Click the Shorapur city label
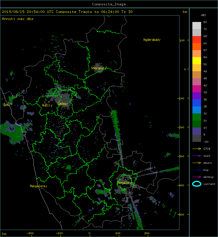218x237 pixels. click(x=99, y=68)
